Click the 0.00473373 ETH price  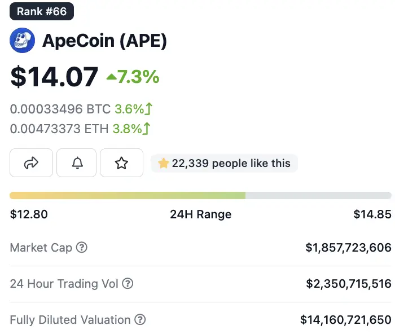coord(60,129)
